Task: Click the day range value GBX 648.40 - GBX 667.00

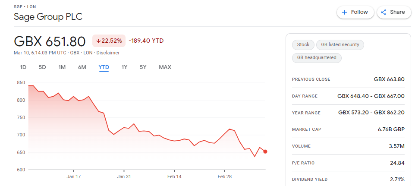Action: pos(371,96)
